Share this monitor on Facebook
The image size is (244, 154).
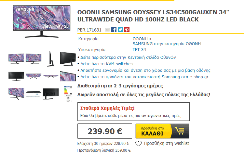[x=114, y=30]
